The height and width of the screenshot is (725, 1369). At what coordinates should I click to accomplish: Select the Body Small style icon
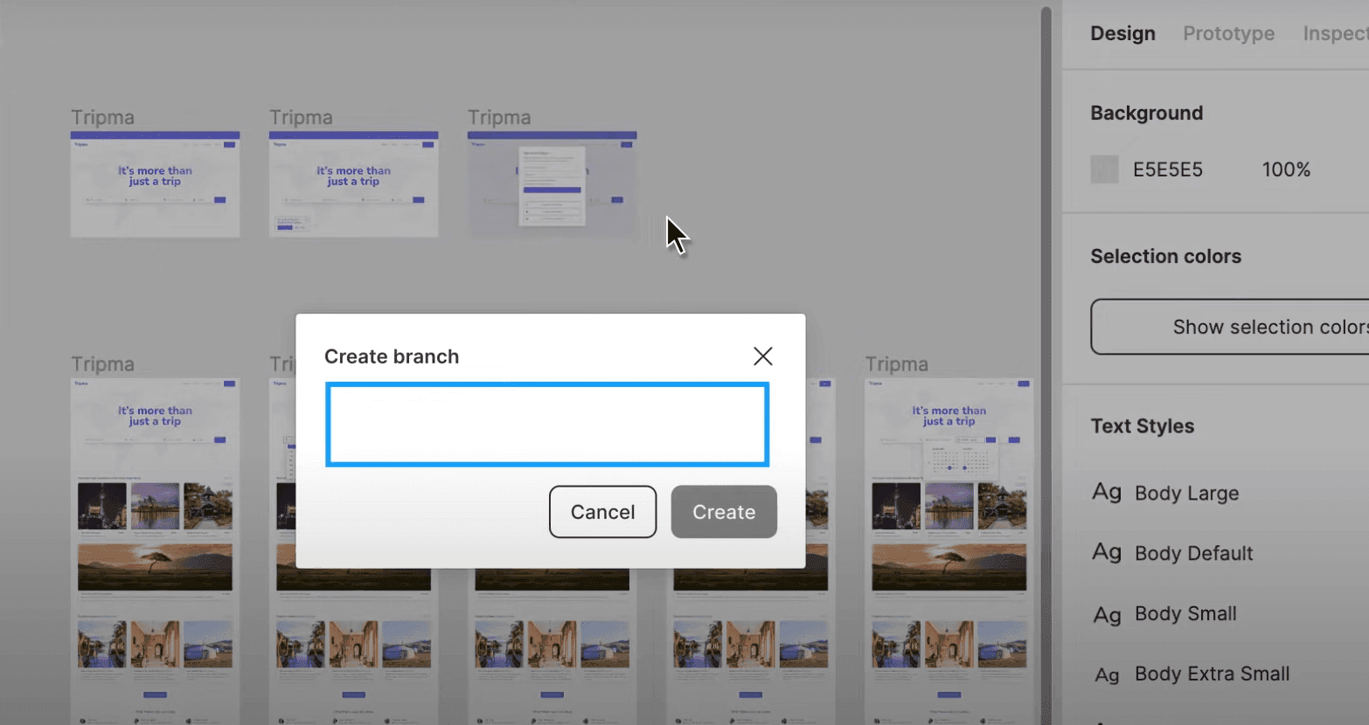pos(1107,613)
